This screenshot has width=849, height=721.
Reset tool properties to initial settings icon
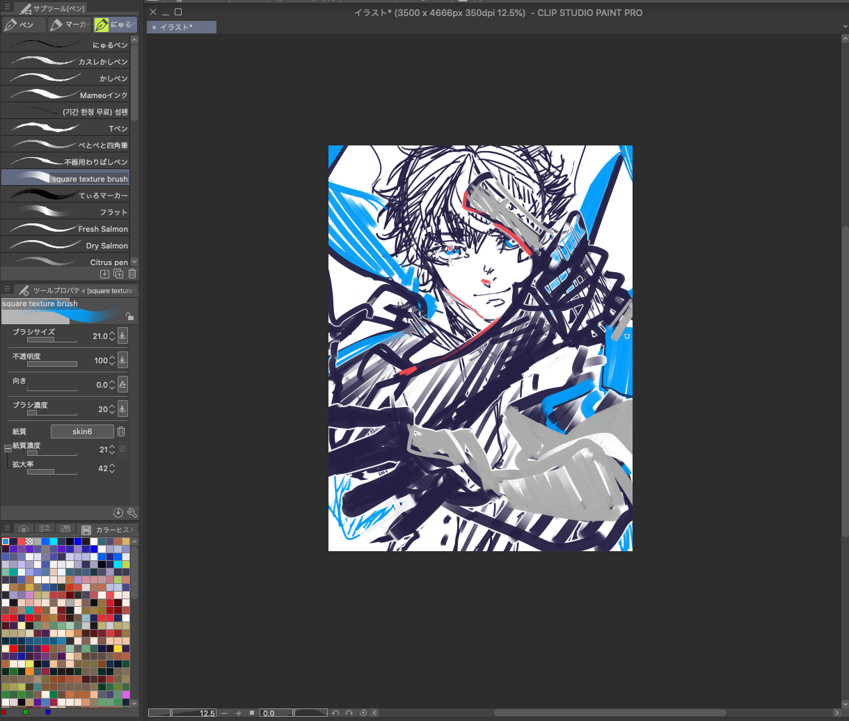[118, 513]
